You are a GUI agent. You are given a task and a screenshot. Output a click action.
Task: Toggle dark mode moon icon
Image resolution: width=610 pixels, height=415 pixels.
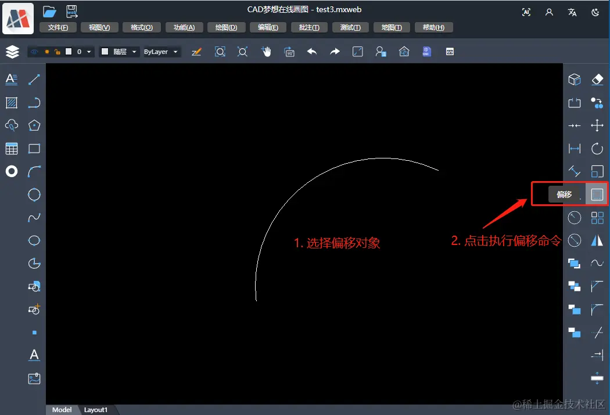coord(595,12)
